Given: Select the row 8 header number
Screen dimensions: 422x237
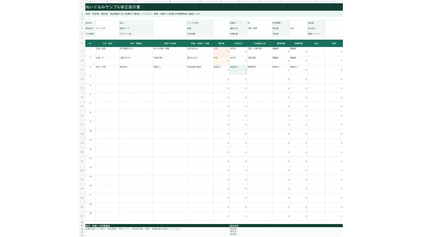Looking at the screenshot, I should tap(82, 43).
